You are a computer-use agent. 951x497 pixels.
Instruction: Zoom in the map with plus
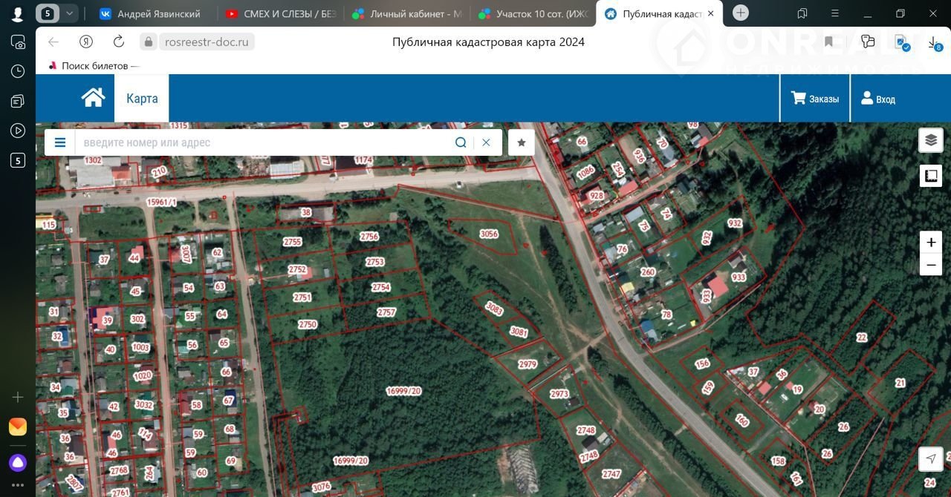pyautogui.click(x=931, y=243)
